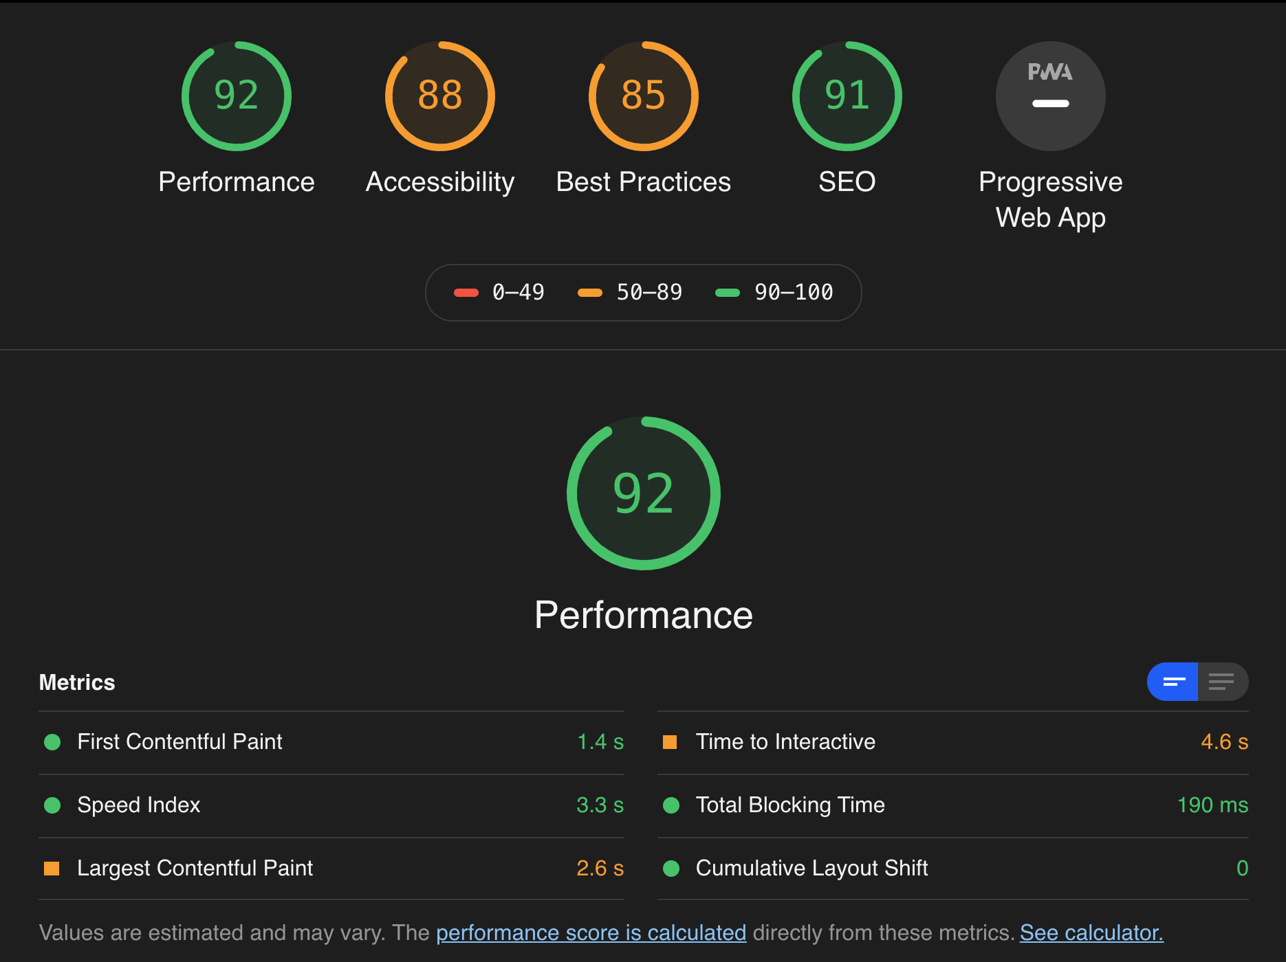1286x962 pixels.
Task: Switch metrics to expanded description view
Action: (x=1223, y=682)
